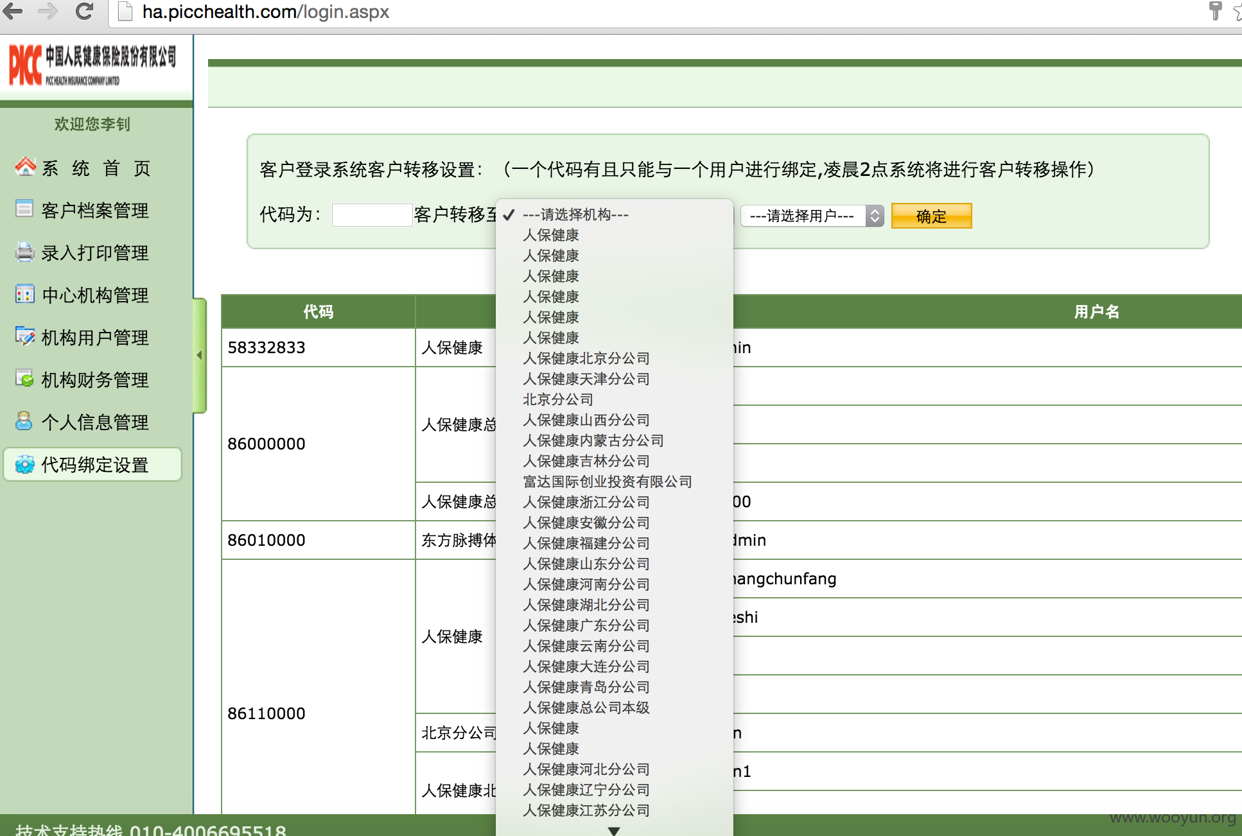Click code cell 58332833
Screen dimensions: 1242x836
tap(319, 347)
